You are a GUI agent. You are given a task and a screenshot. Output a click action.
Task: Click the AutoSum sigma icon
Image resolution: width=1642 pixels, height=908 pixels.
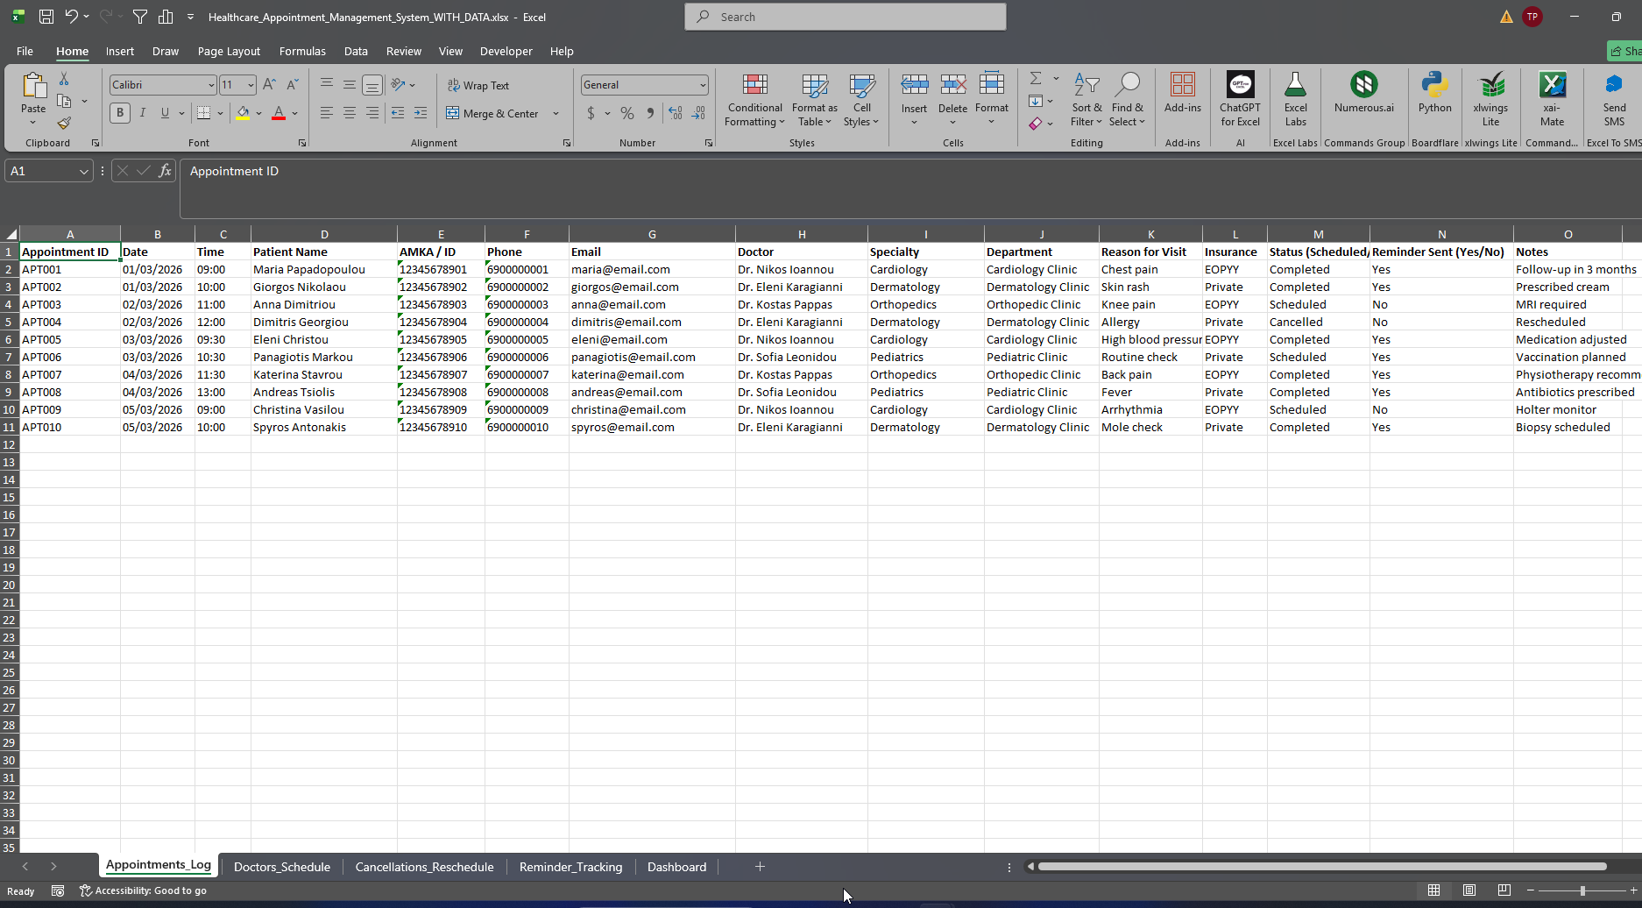coord(1036,79)
